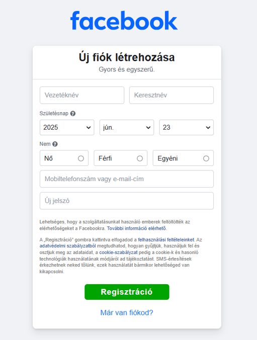
Task: Open the Születésnap help question-mark icon
Action: coord(73,113)
